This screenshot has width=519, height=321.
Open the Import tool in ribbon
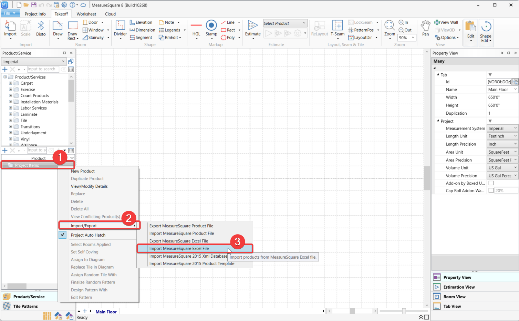pos(10,29)
